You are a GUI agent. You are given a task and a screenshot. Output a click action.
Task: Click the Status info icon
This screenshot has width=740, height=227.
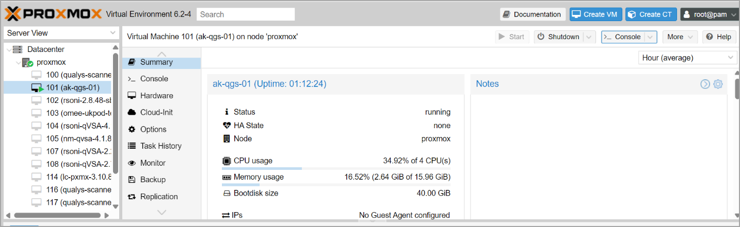[x=226, y=112]
